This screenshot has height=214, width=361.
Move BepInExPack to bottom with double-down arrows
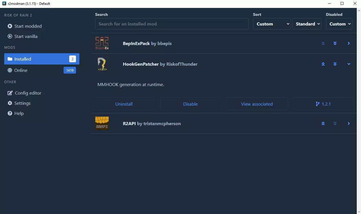(x=335, y=43)
